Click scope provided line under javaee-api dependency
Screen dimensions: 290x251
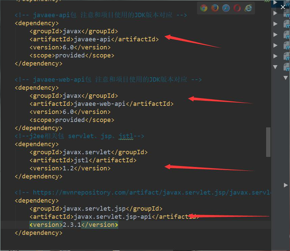(x=72, y=55)
